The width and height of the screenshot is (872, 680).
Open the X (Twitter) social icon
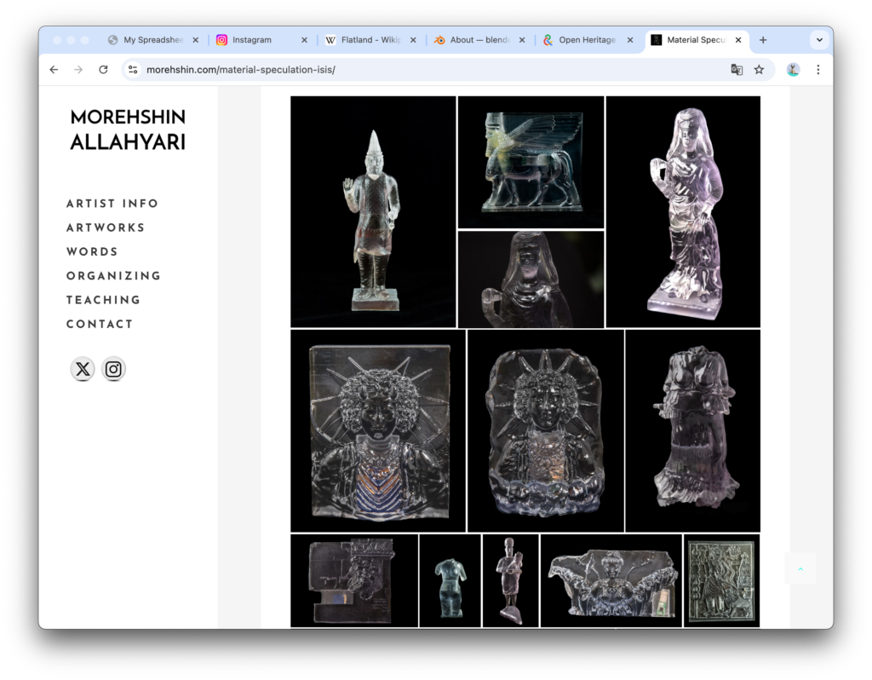(x=83, y=369)
